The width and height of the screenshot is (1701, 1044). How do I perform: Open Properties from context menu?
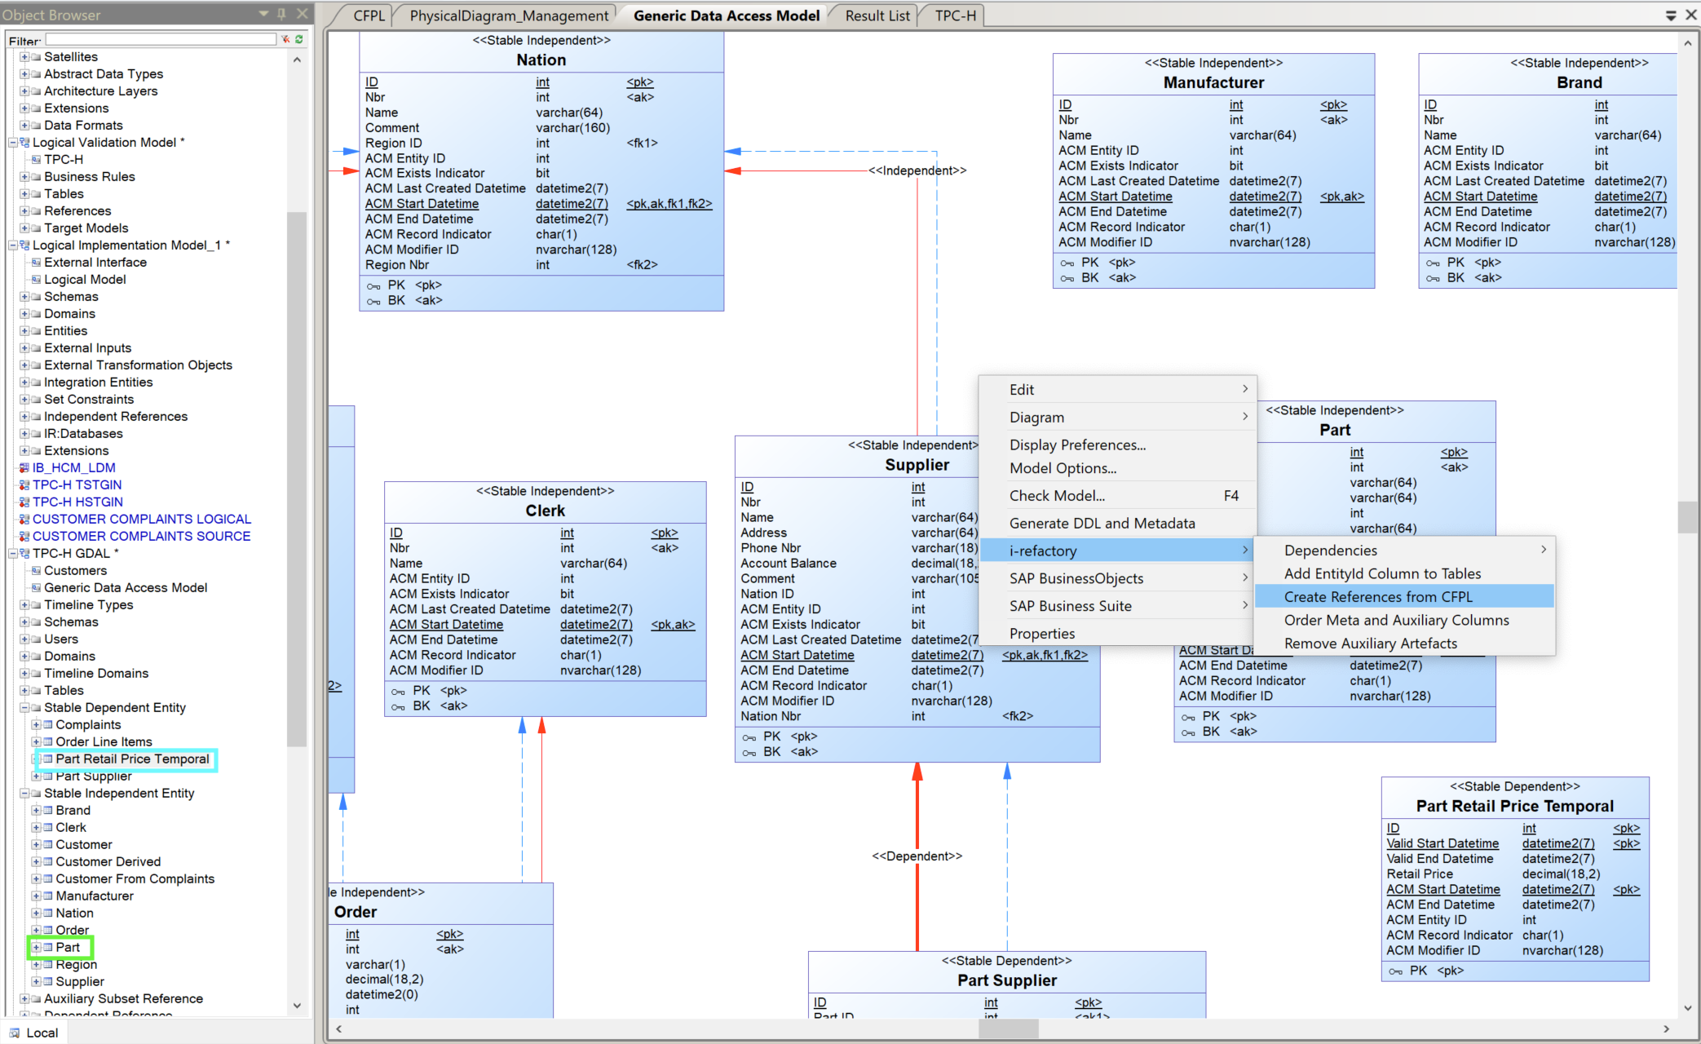click(x=1117, y=635)
